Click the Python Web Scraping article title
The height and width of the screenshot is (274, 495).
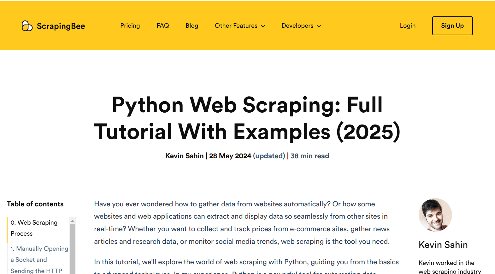[x=247, y=118]
